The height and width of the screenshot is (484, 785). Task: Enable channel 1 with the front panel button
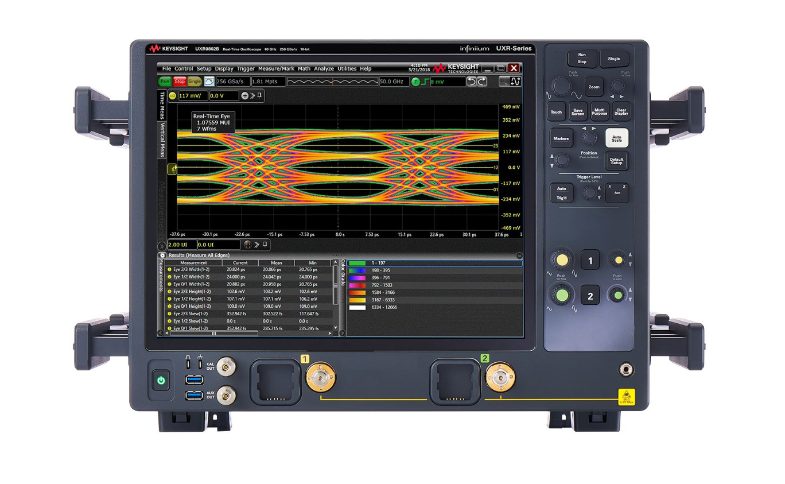[x=590, y=260]
